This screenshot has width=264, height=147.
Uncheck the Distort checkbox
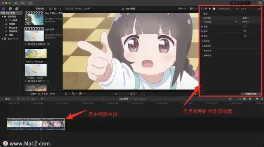(x=202, y=36)
